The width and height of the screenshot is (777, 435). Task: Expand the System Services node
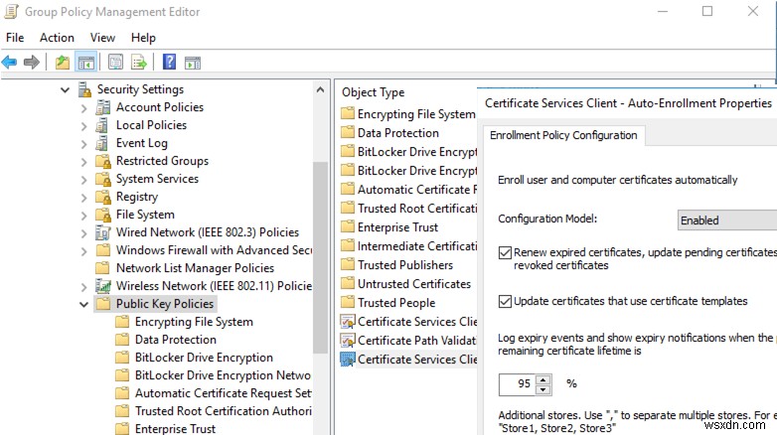(x=83, y=180)
